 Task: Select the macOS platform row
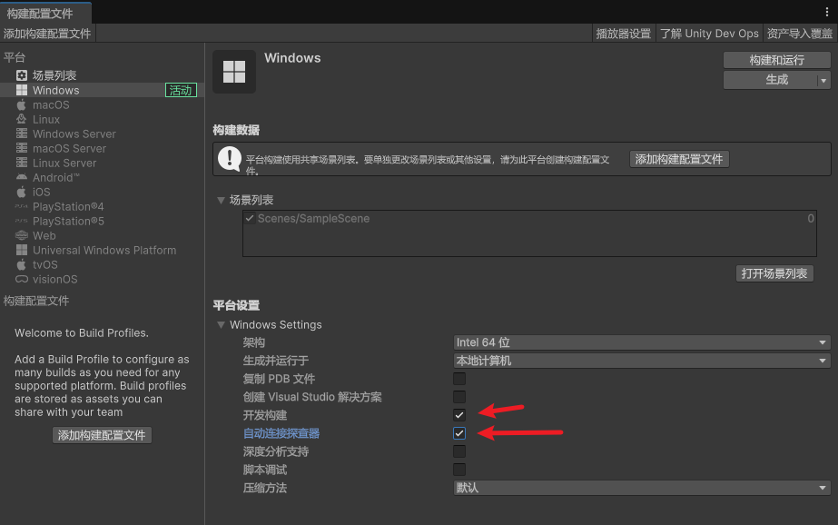pyautogui.click(x=102, y=104)
